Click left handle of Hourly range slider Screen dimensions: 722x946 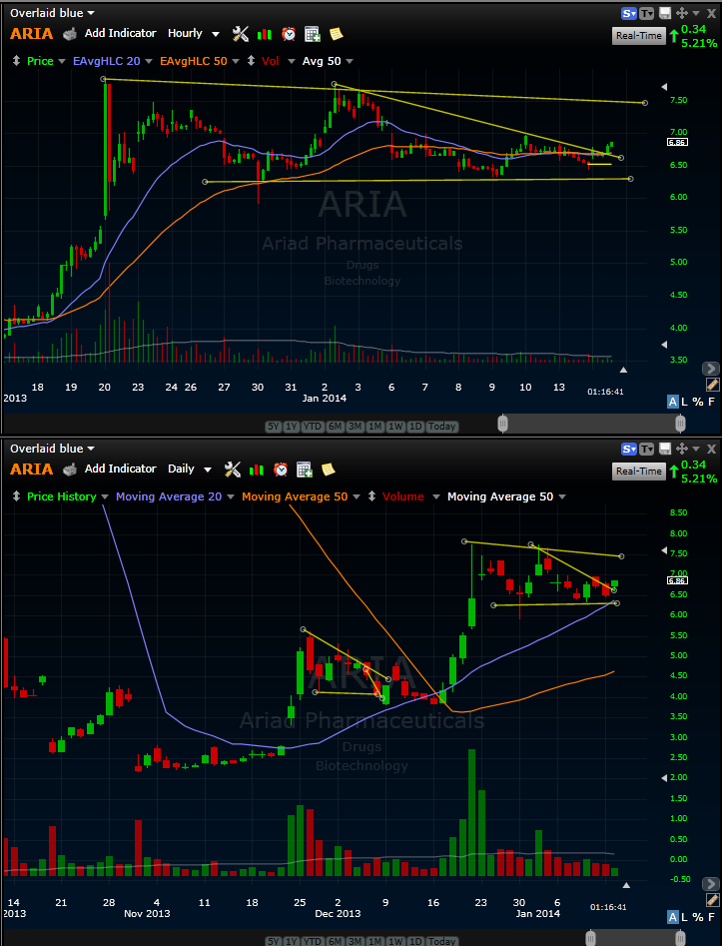502,424
